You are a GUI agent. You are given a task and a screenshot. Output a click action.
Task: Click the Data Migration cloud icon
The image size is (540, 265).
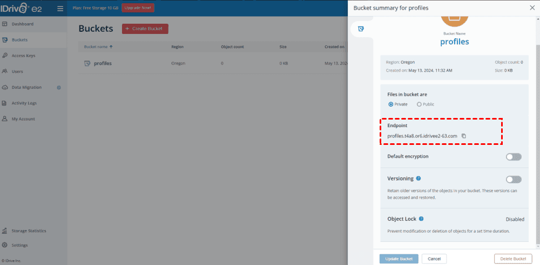pos(5,87)
